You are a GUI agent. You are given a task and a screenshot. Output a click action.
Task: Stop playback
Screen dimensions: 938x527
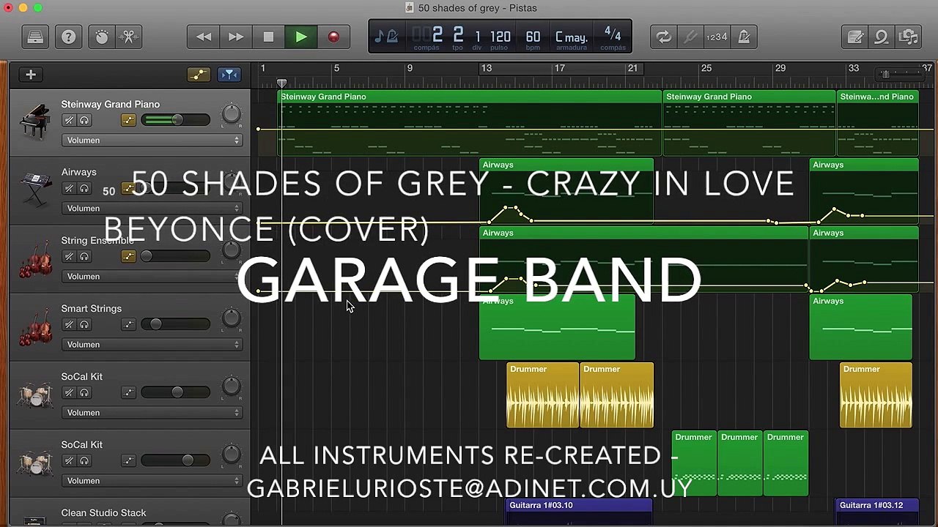268,37
